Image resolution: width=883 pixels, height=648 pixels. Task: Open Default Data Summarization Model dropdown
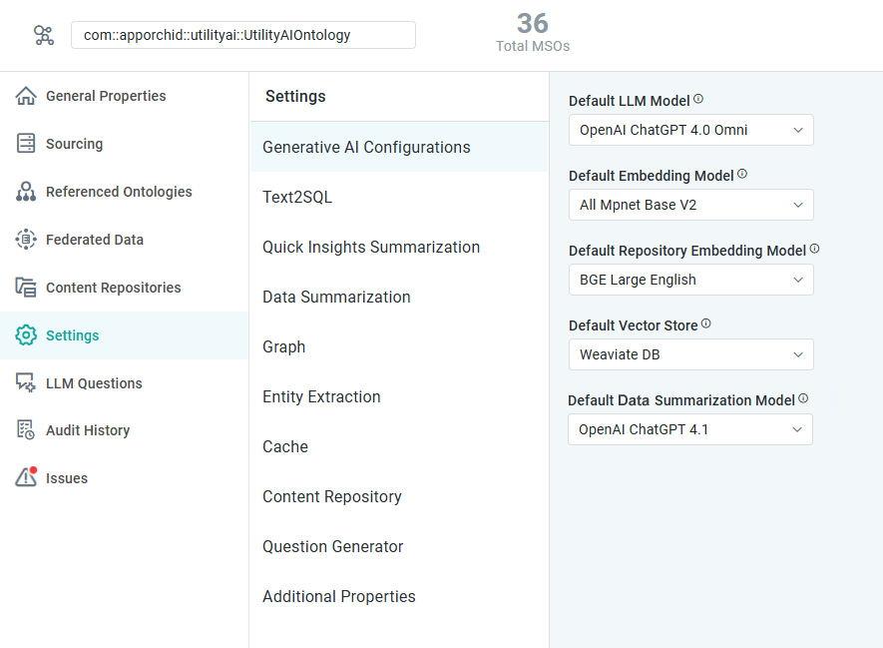pyautogui.click(x=690, y=429)
